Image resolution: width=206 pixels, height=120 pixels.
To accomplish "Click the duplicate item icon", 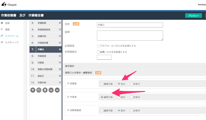I will 39,90.
